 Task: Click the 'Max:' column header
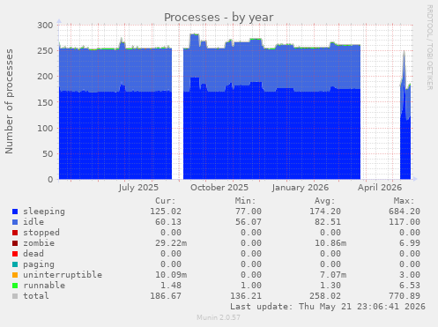click(404, 201)
